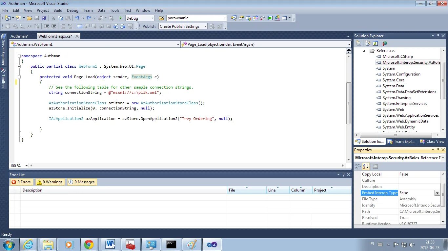Image resolution: width=448 pixels, height=251 pixels.
Task: Click the Cut scissors icon
Action: coord(53,18)
